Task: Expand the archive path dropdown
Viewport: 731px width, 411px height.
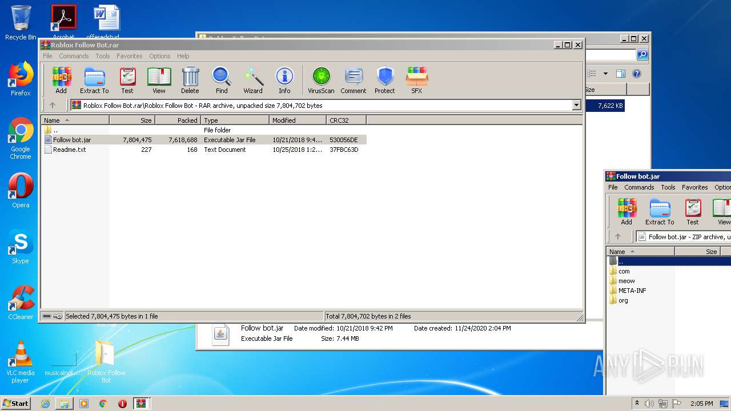Action: click(576, 106)
